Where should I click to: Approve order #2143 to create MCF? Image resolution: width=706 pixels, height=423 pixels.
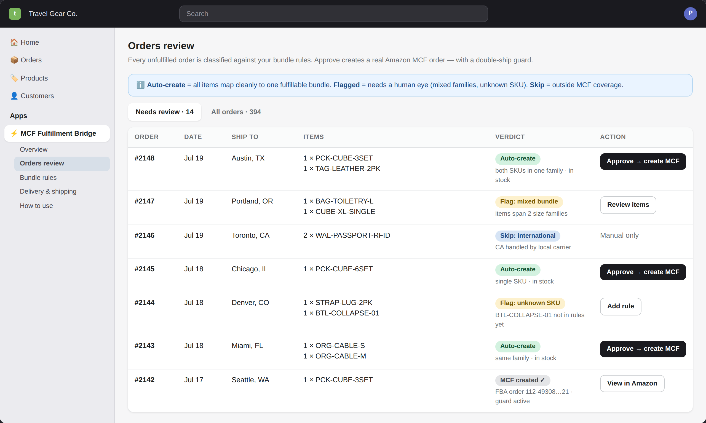click(643, 349)
